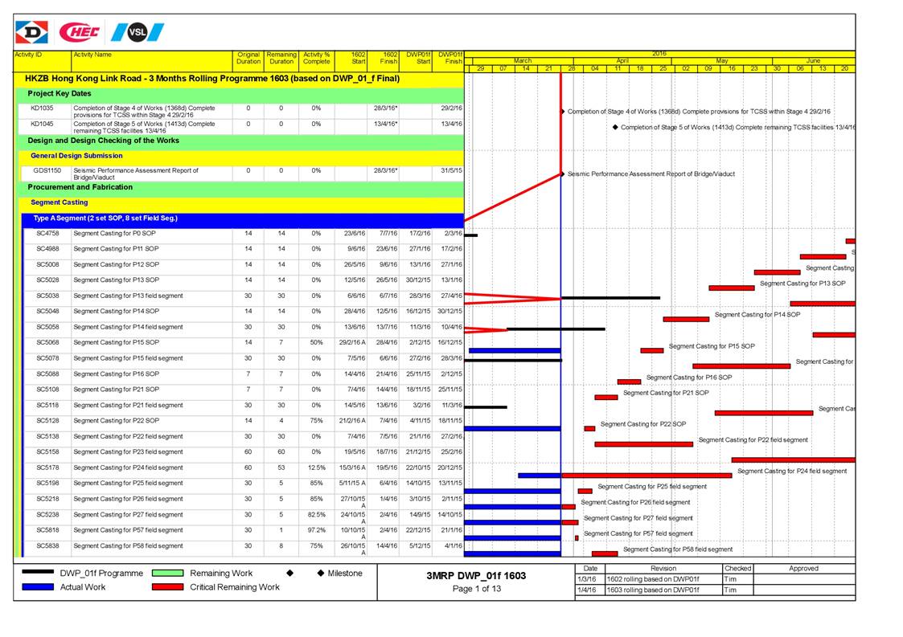903x637 pixels.
Task: Click the Approved column header in revision table
Action: [x=803, y=569]
